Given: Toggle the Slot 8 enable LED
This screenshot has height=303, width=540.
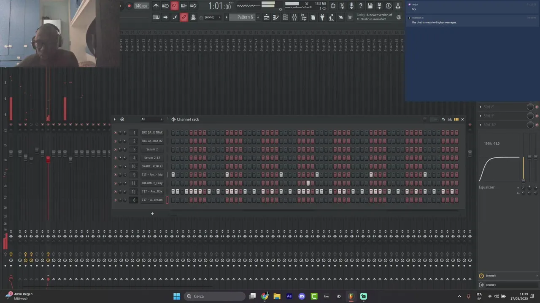Looking at the screenshot, I should pyautogui.click(x=537, y=107).
